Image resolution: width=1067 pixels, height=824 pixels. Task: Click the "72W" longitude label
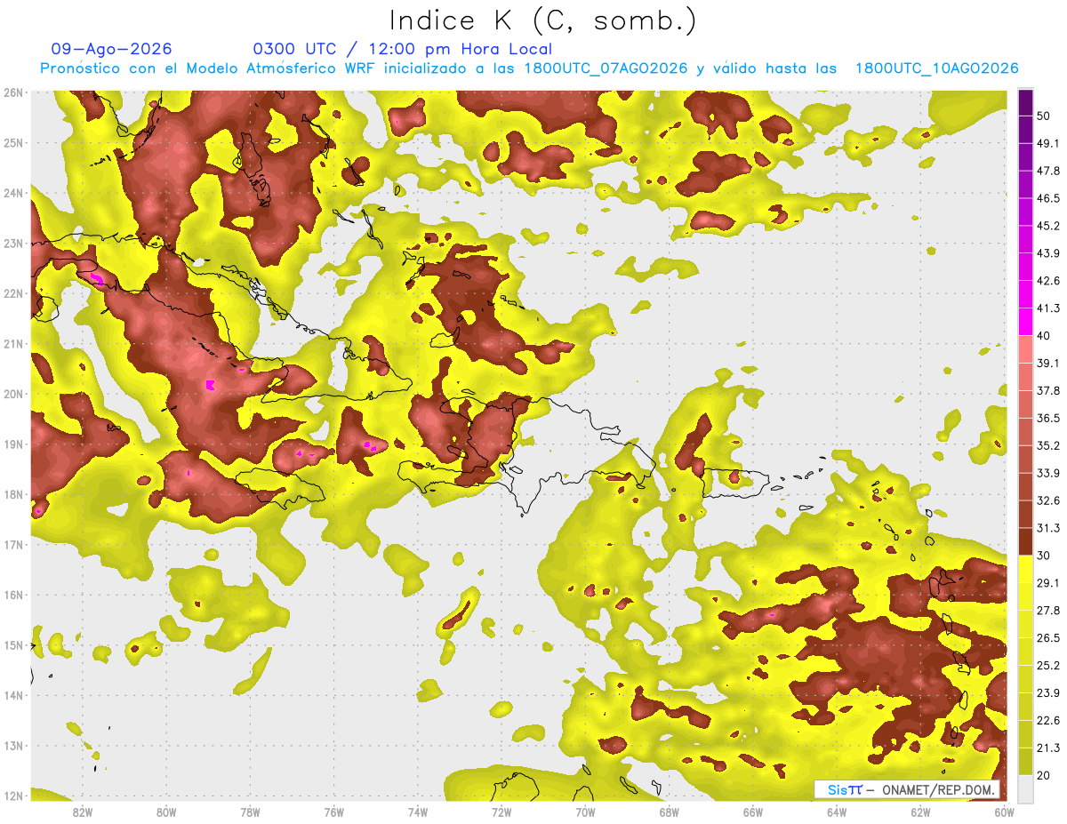tap(501, 812)
